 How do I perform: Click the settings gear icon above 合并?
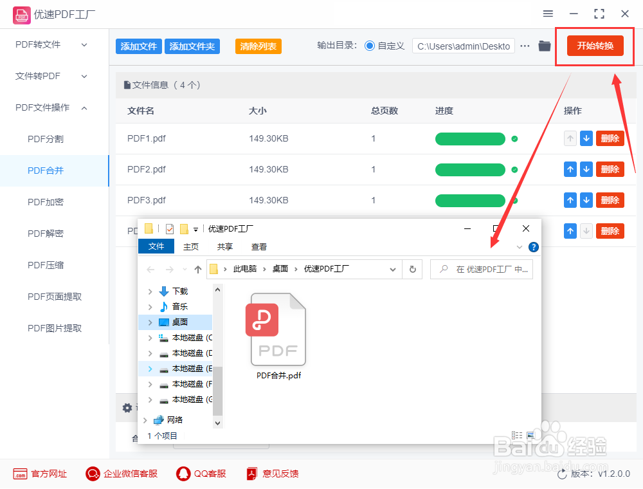click(127, 408)
